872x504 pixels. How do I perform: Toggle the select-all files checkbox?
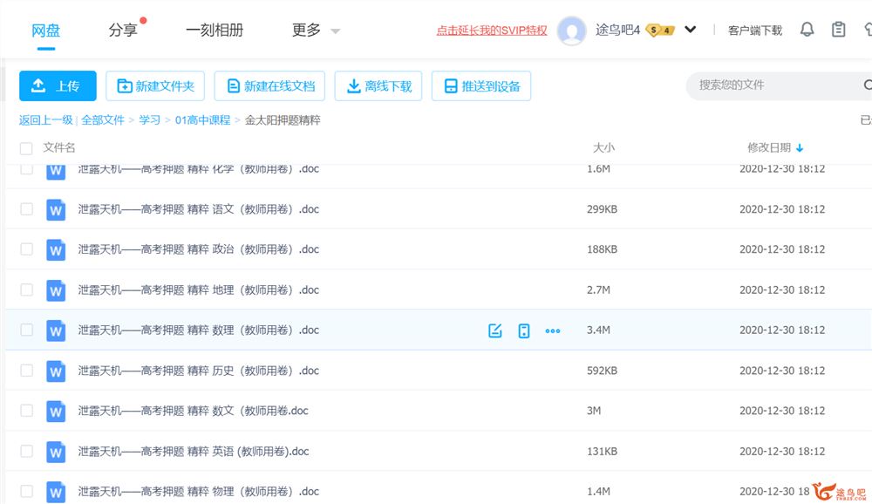[26, 148]
